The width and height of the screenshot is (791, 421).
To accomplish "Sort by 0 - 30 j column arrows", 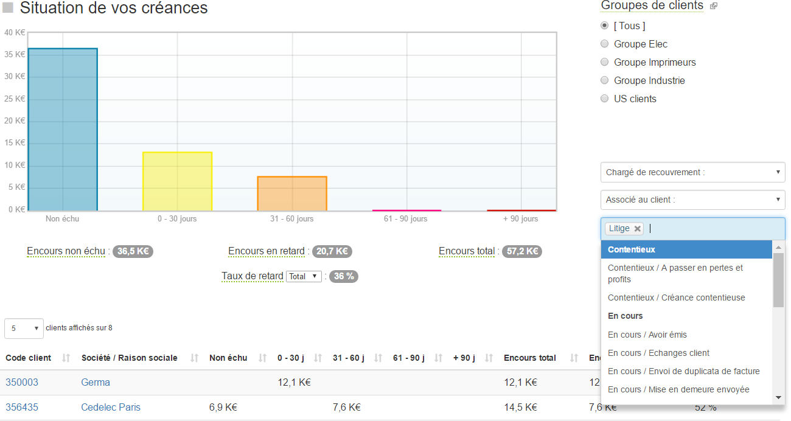I will (x=318, y=358).
